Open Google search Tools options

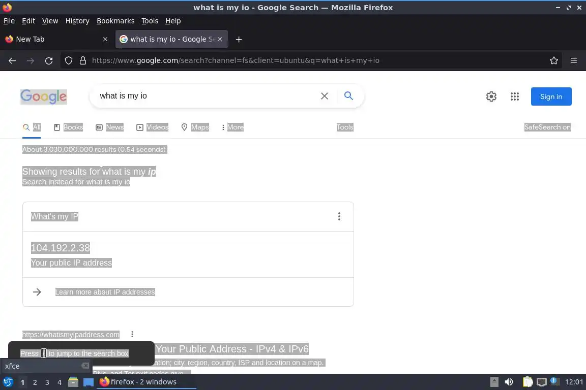(344, 127)
